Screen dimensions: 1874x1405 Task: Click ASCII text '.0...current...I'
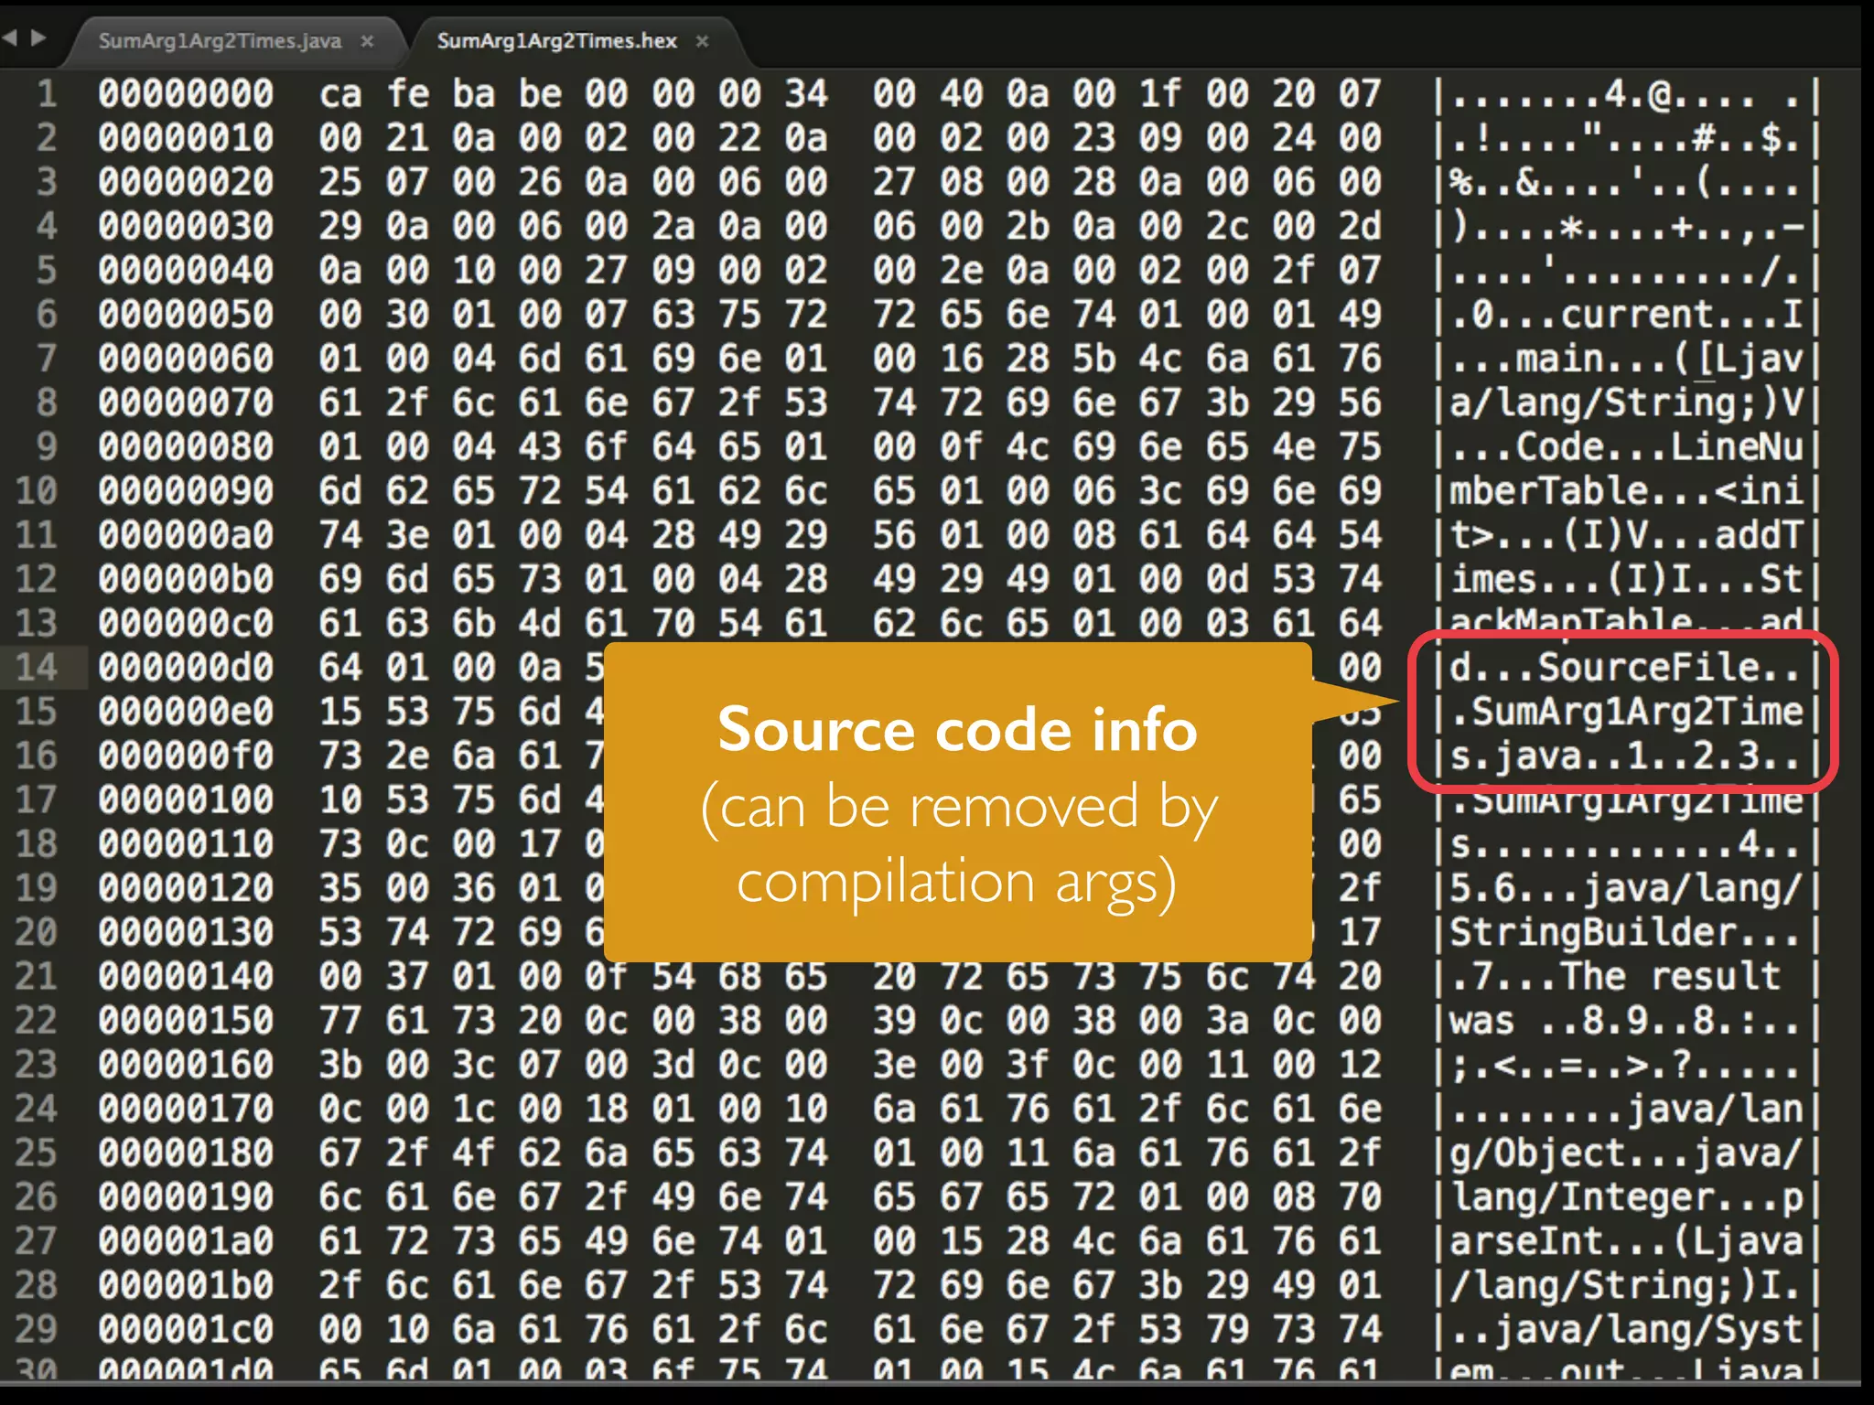click(x=1626, y=314)
